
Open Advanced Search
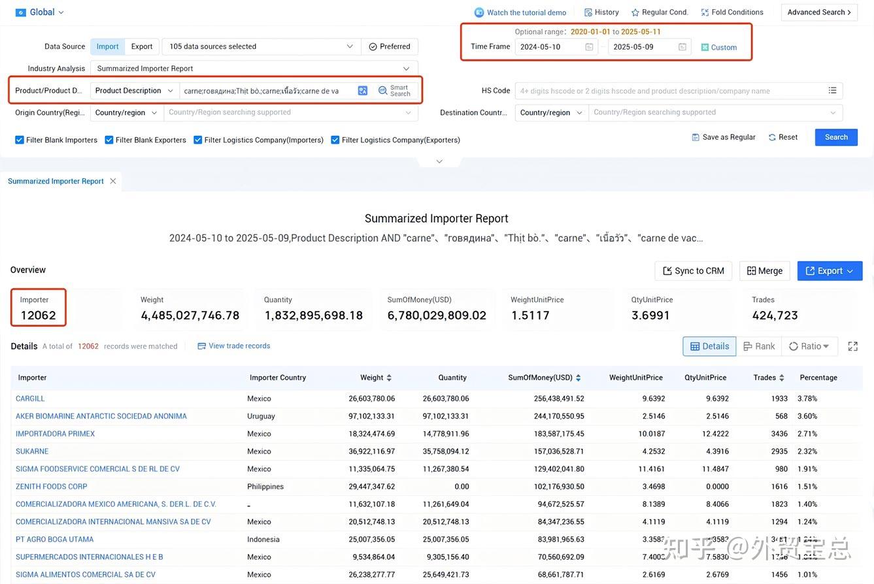pyautogui.click(x=819, y=12)
